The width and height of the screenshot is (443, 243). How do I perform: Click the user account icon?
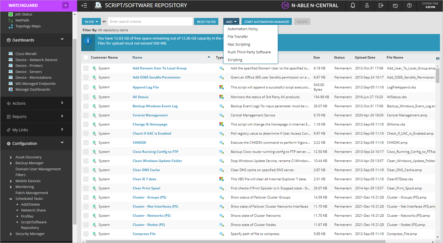click(x=367, y=6)
